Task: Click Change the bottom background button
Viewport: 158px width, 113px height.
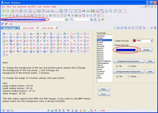Action: coord(129,71)
